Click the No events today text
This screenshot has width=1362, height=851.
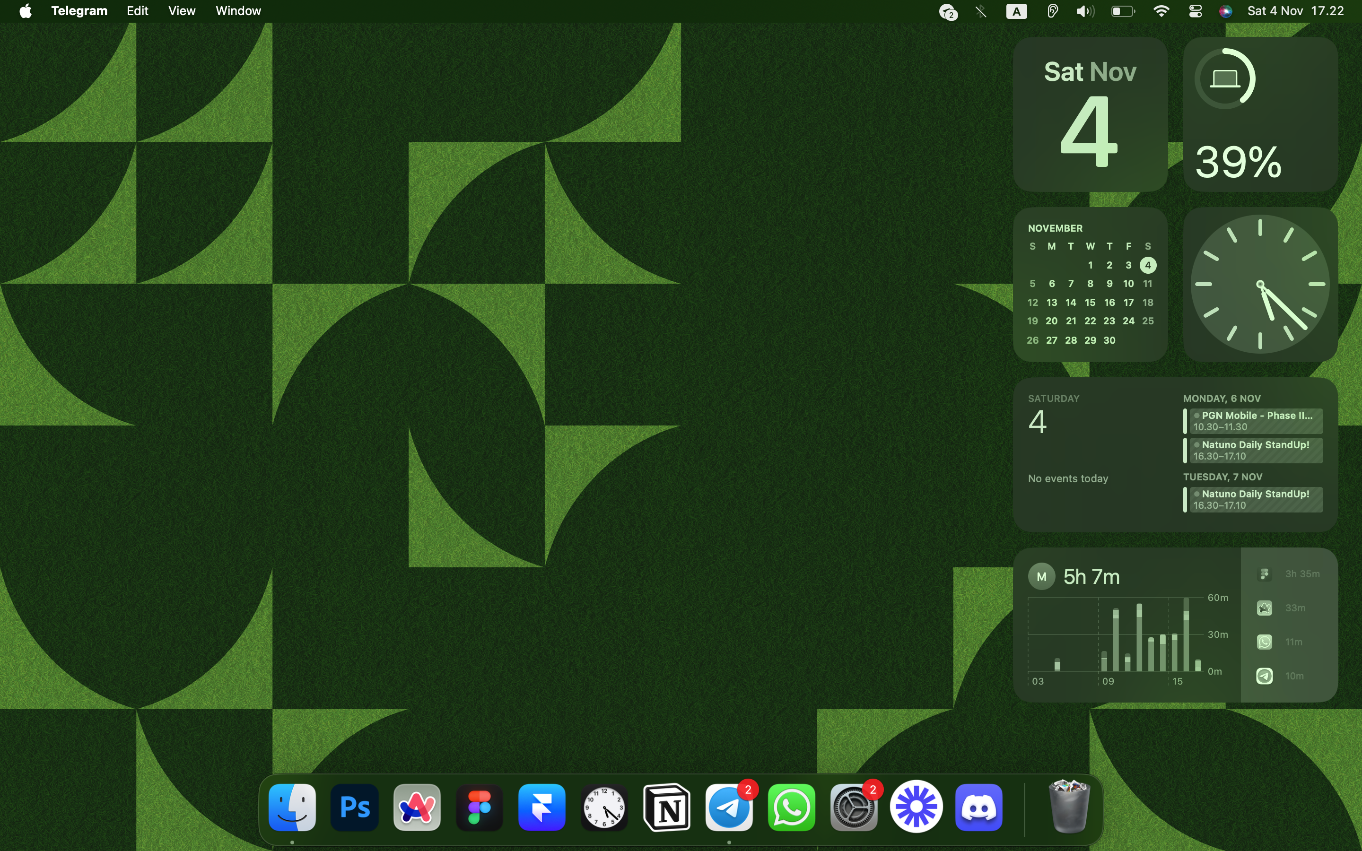(1068, 478)
